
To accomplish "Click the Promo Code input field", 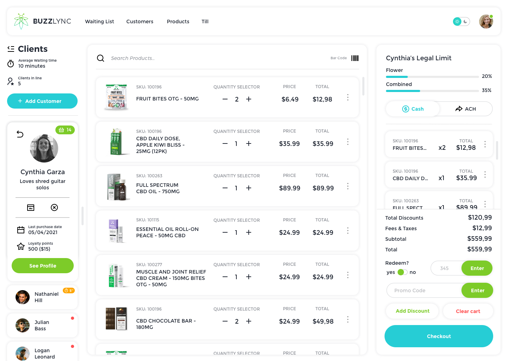I will click(424, 290).
